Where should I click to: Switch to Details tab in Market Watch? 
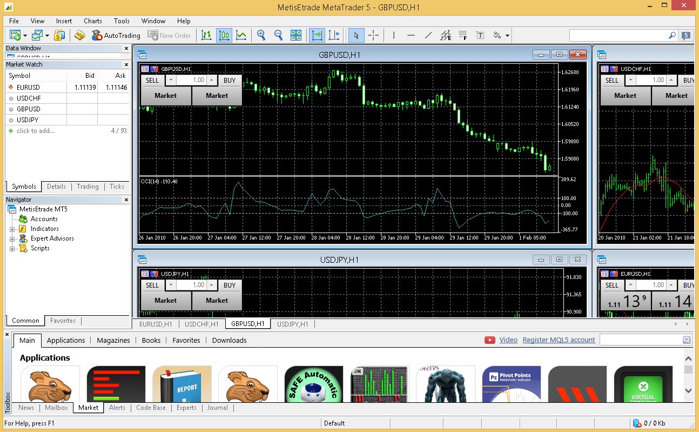(56, 187)
